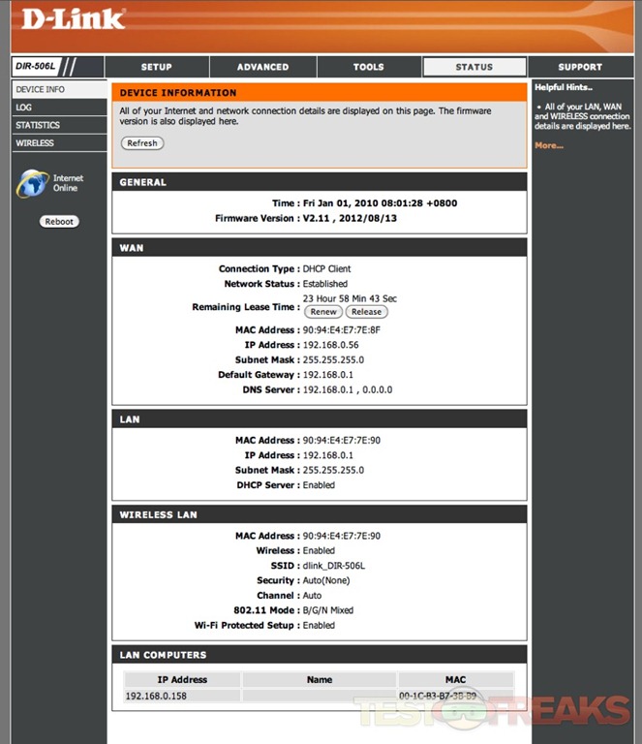The height and width of the screenshot is (744, 642).
Task: Switch to the ADVANCED tab
Action: click(262, 67)
